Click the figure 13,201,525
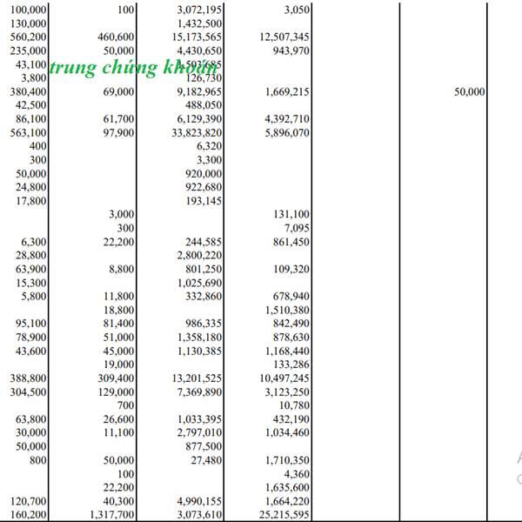The image size is (522, 522). click(x=197, y=378)
